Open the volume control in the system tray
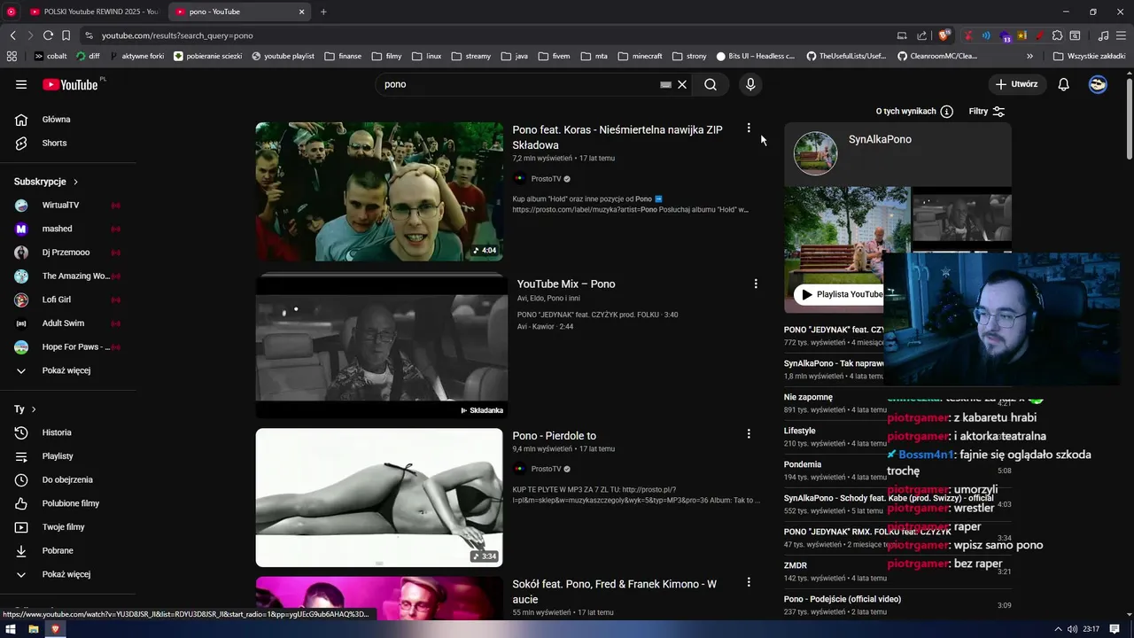 1073,629
